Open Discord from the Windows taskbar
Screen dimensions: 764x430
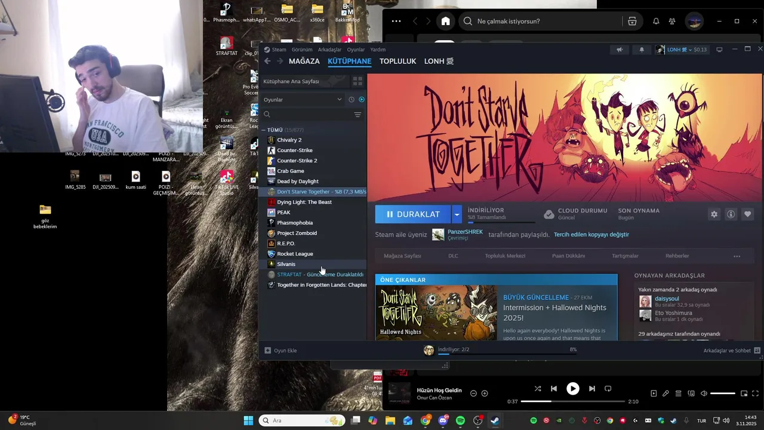point(443,420)
